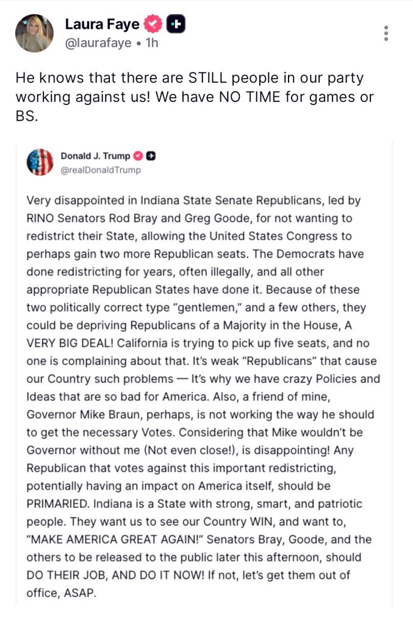Open Donald J. Trump's avatar in quoted post
Viewport: 413px width, 625px height.
(40, 162)
